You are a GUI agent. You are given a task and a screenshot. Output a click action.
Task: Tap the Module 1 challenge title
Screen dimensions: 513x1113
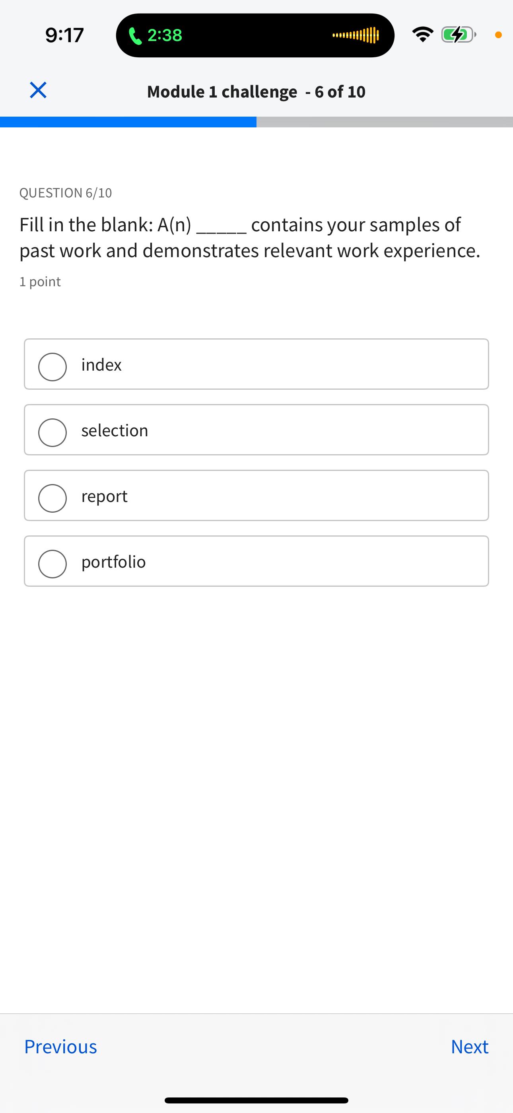click(x=256, y=92)
